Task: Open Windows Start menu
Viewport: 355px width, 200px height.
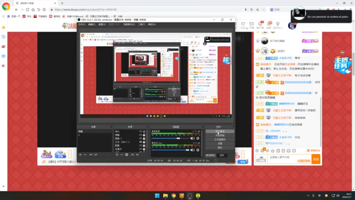Action: pos(157,196)
